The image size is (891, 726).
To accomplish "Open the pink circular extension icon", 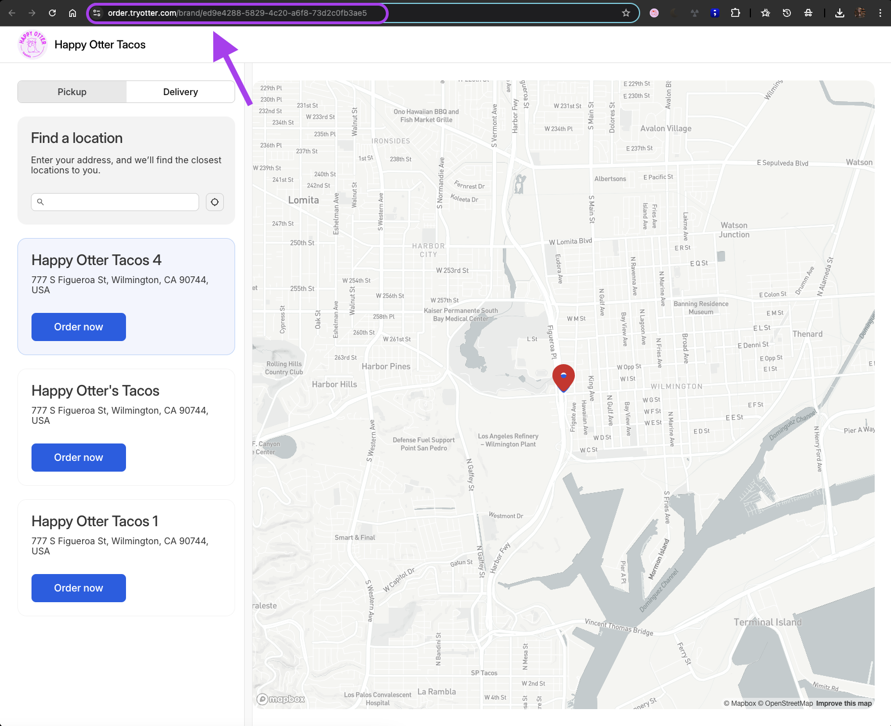I will 654,13.
